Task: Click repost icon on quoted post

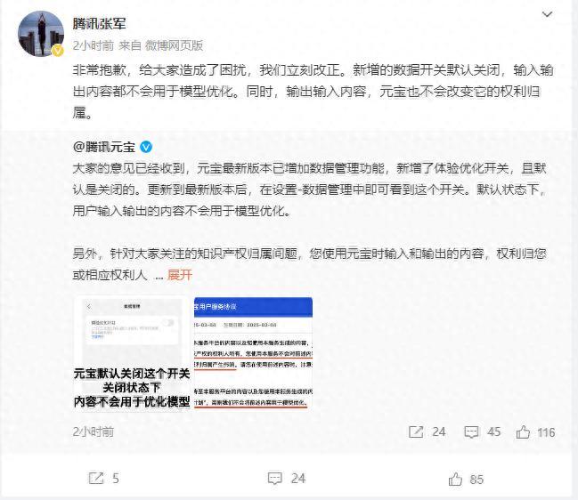Action: [416, 431]
